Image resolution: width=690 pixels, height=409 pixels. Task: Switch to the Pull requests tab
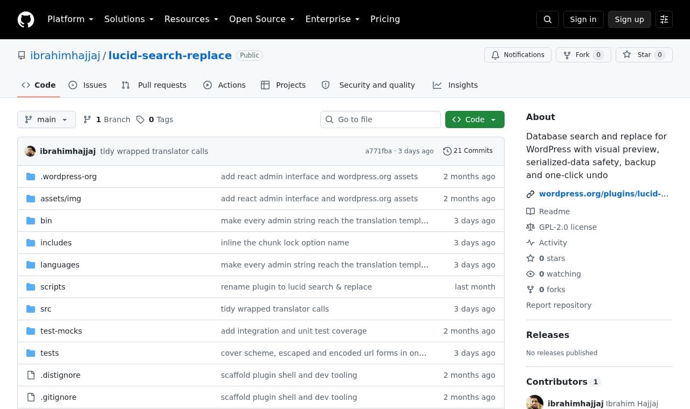pyautogui.click(x=154, y=85)
